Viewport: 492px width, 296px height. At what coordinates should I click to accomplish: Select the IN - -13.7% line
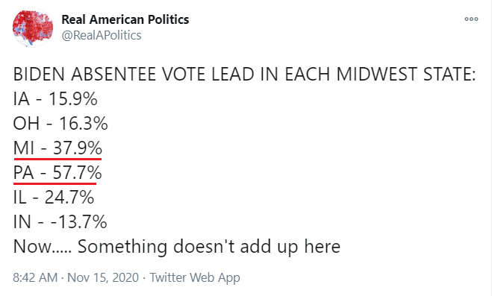[x=60, y=221]
